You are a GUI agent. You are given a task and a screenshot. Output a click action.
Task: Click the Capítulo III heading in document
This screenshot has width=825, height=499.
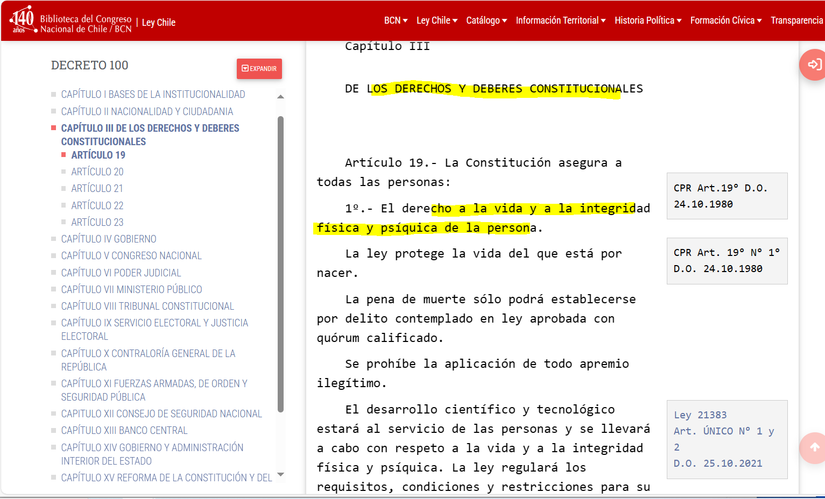(x=387, y=46)
